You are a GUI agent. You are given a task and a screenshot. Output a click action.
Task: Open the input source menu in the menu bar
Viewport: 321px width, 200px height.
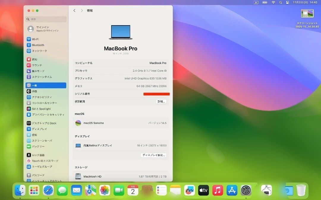256,2
